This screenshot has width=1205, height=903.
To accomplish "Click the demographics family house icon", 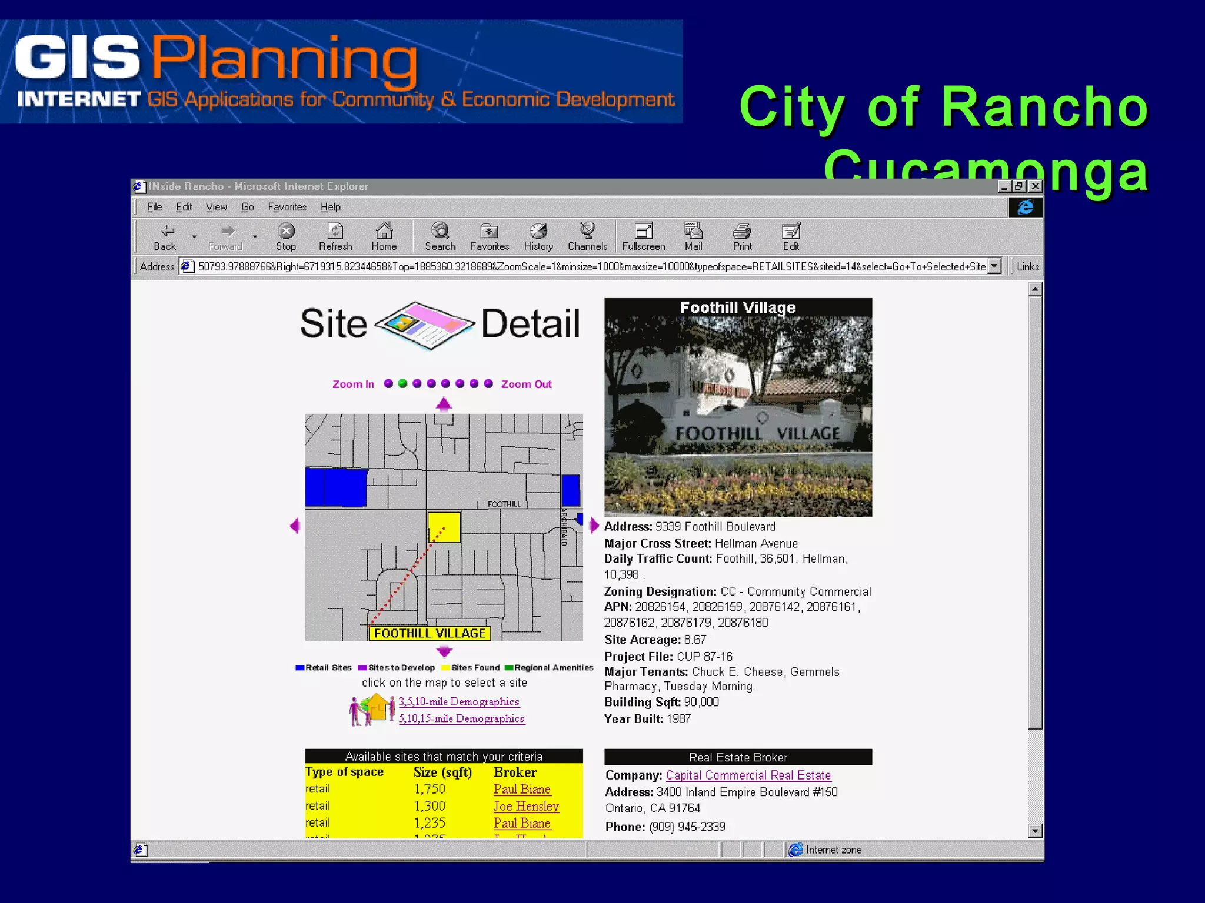I will (372, 710).
